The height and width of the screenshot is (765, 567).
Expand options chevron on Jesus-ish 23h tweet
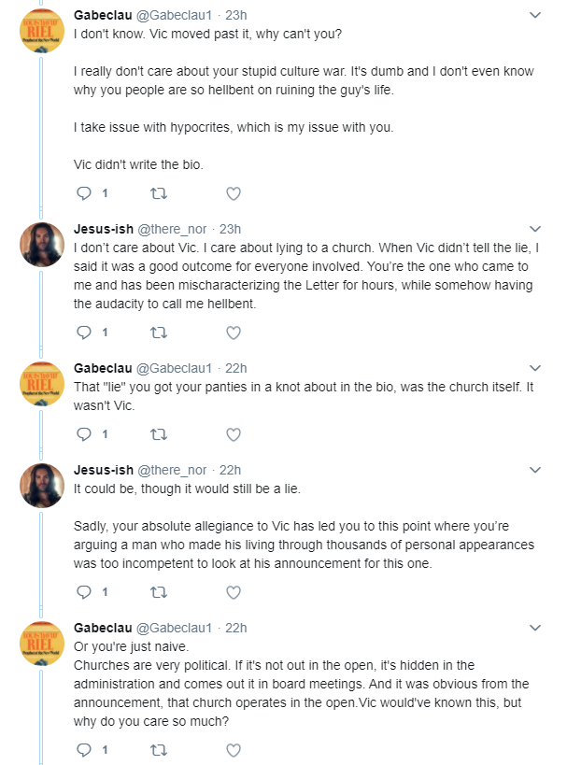tap(535, 229)
